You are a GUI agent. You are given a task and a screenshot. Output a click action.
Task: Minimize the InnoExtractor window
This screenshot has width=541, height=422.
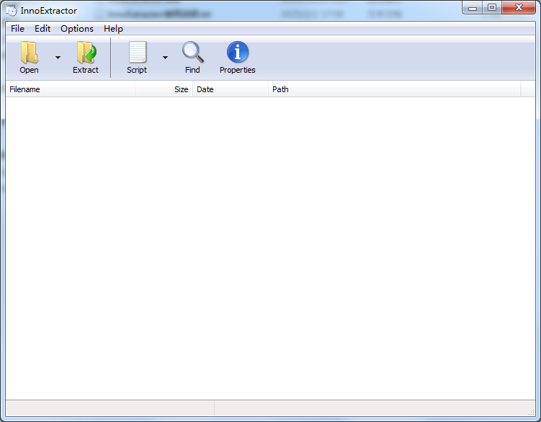click(x=473, y=8)
